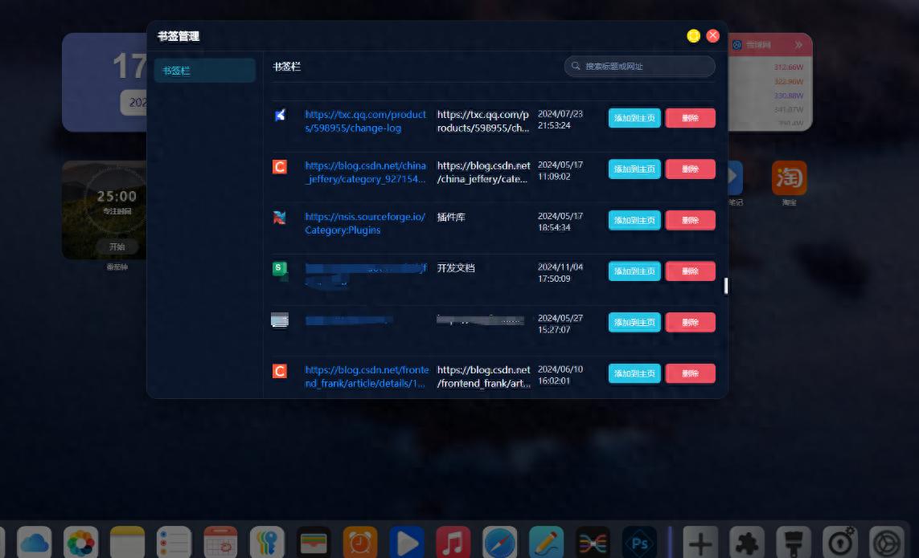This screenshot has height=558, width=919.
Task: Select 书签栏 in the left sidebar
Action: [204, 71]
